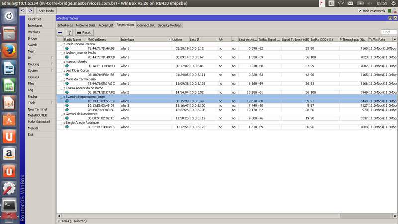
Task: Open Queues in the sidebar menu
Action: coord(33,77)
